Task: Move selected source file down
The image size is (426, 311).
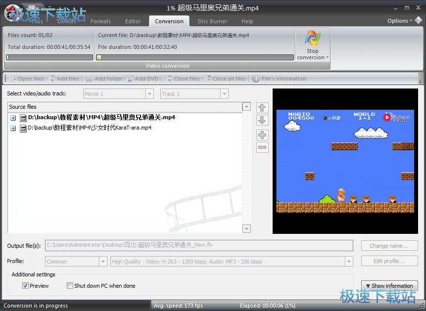Action: pos(262,120)
